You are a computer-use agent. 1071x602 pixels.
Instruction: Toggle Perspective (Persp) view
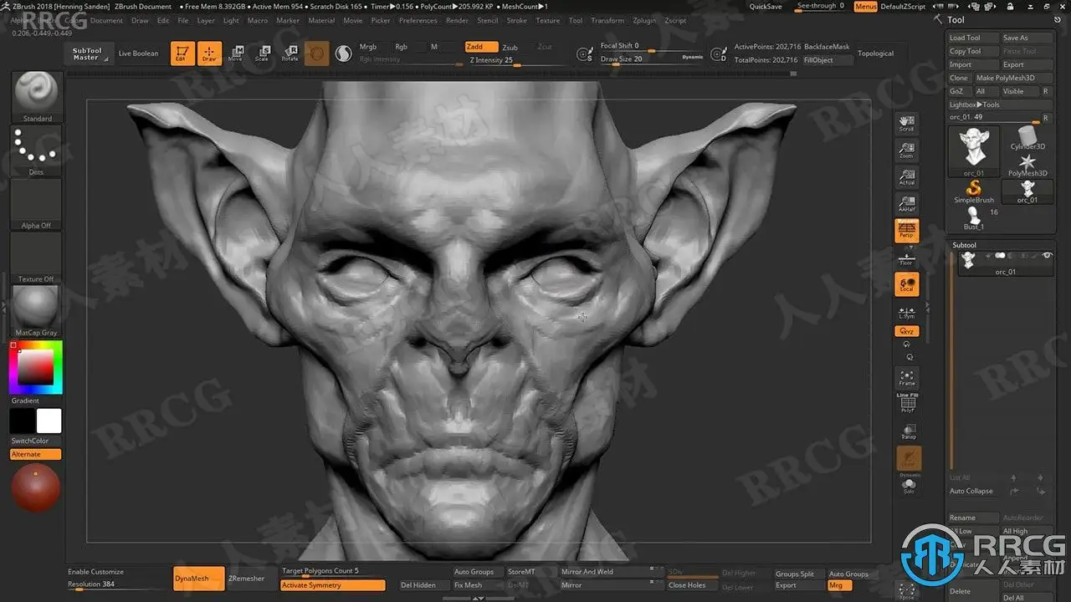coord(906,231)
